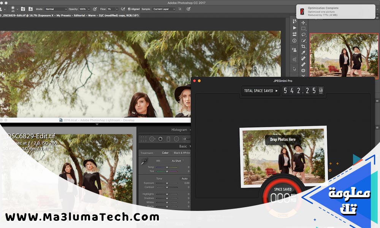Open the Sample Current Layer dropdown
This screenshot has height=228, width=380.
pyautogui.click(x=163, y=9)
